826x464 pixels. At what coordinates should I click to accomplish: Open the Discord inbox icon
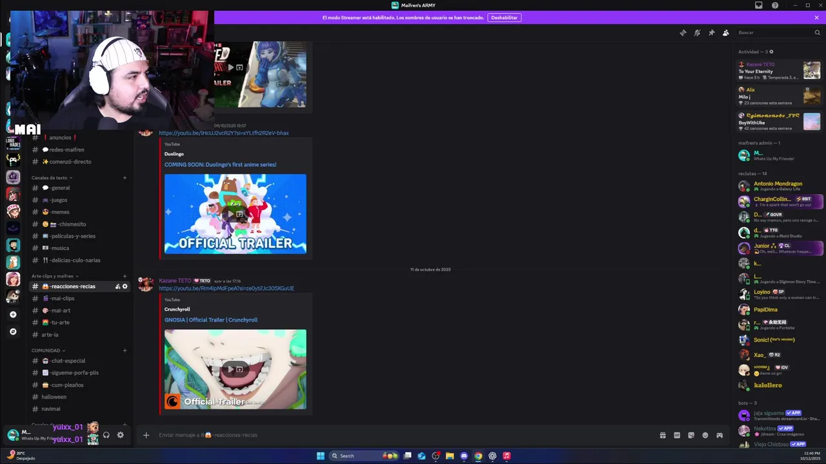[x=759, y=5]
